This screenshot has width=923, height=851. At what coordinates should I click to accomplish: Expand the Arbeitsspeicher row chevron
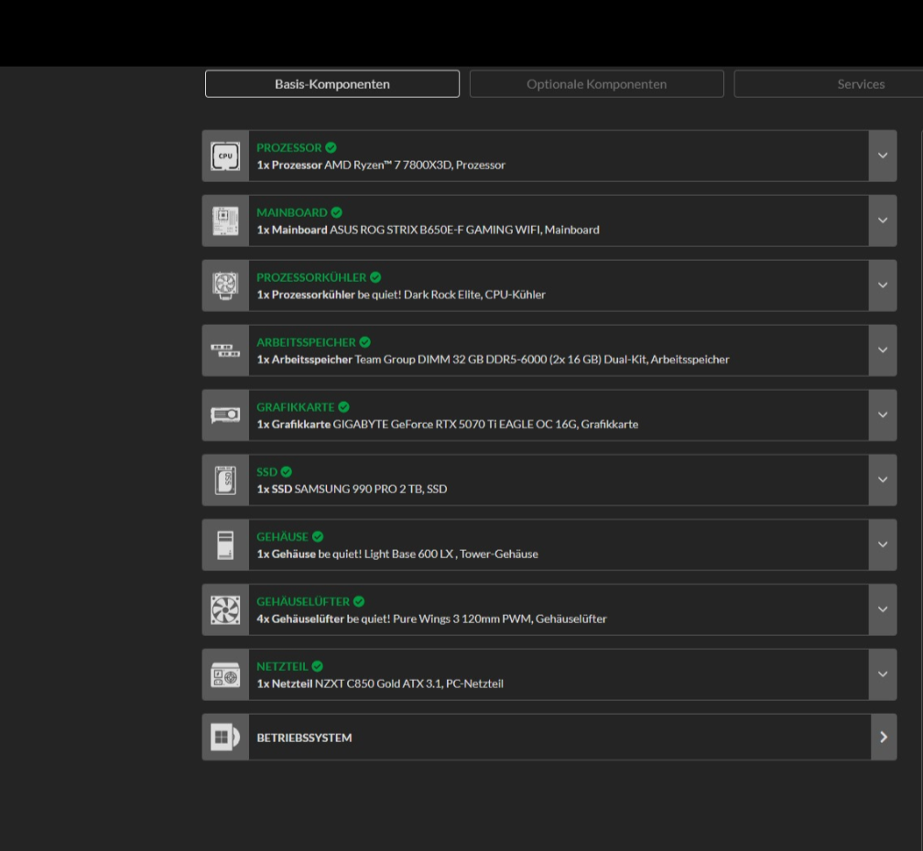883,350
